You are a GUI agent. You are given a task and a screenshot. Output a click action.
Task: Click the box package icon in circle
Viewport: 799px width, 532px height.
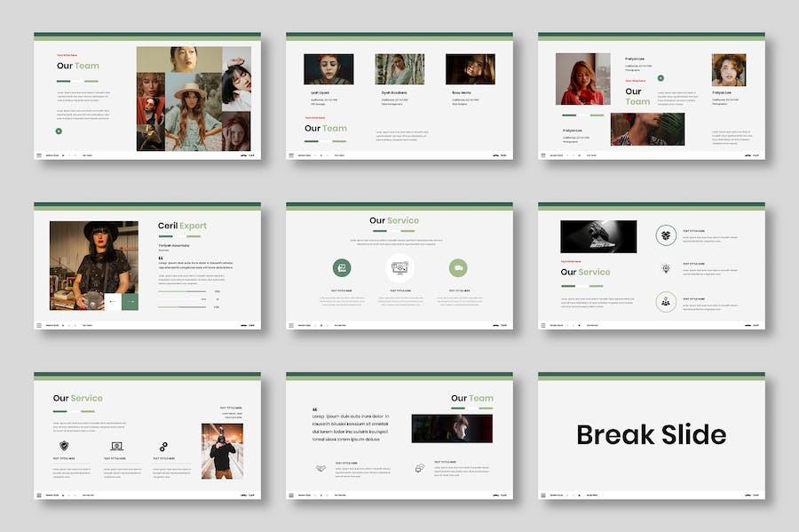666,235
